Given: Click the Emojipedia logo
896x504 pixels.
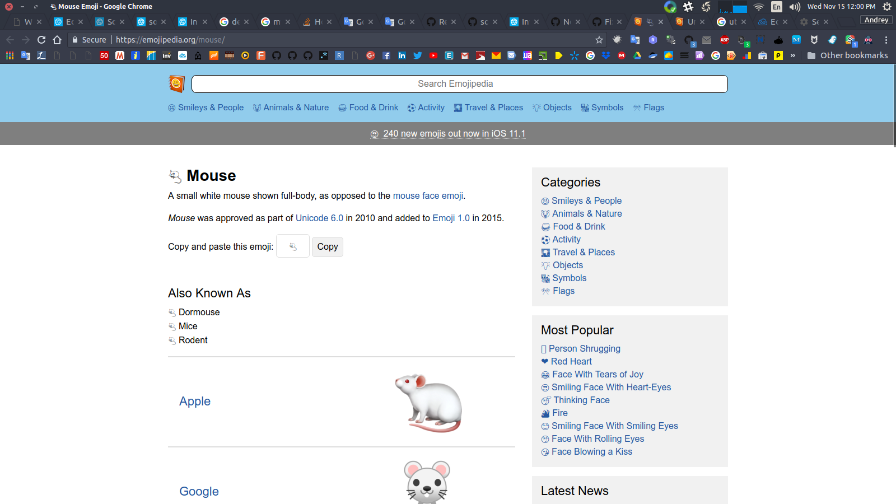Looking at the screenshot, I should click(x=176, y=83).
